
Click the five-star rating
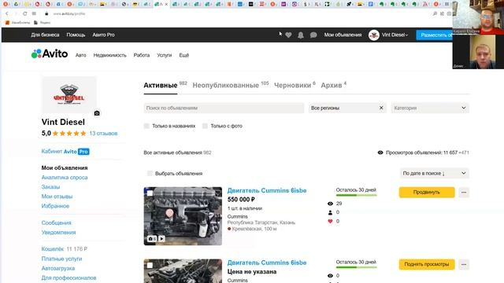click(x=69, y=133)
